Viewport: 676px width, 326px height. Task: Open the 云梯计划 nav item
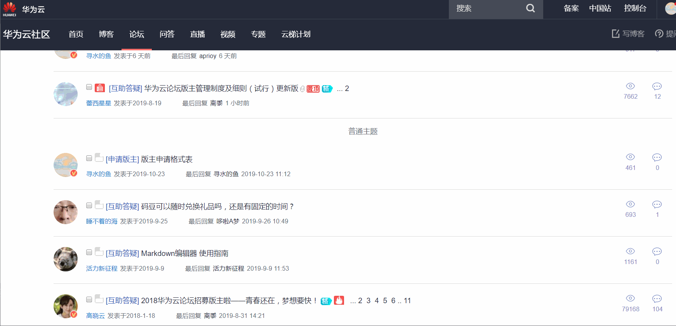pyautogui.click(x=296, y=34)
